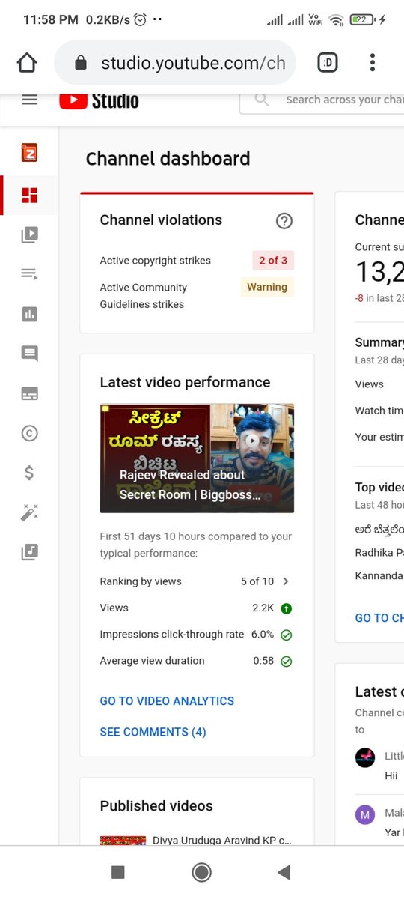Open the browser tab switcher
Image resolution: width=404 pixels, height=899 pixels.
click(x=327, y=63)
